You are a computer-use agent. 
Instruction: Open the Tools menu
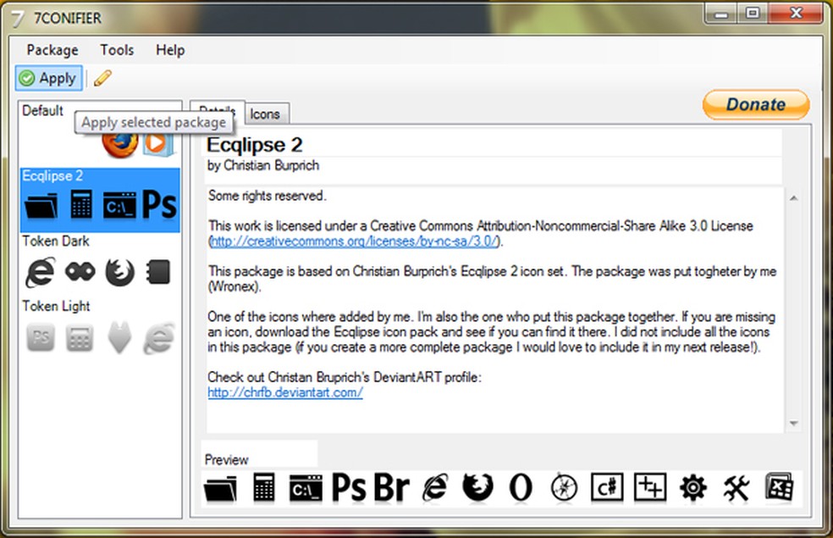click(117, 50)
